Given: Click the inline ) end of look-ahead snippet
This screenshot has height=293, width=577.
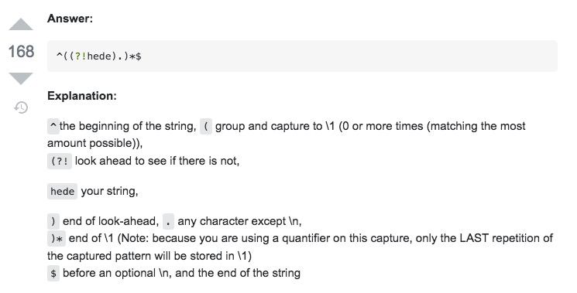Looking at the screenshot, I should click(x=53, y=221).
